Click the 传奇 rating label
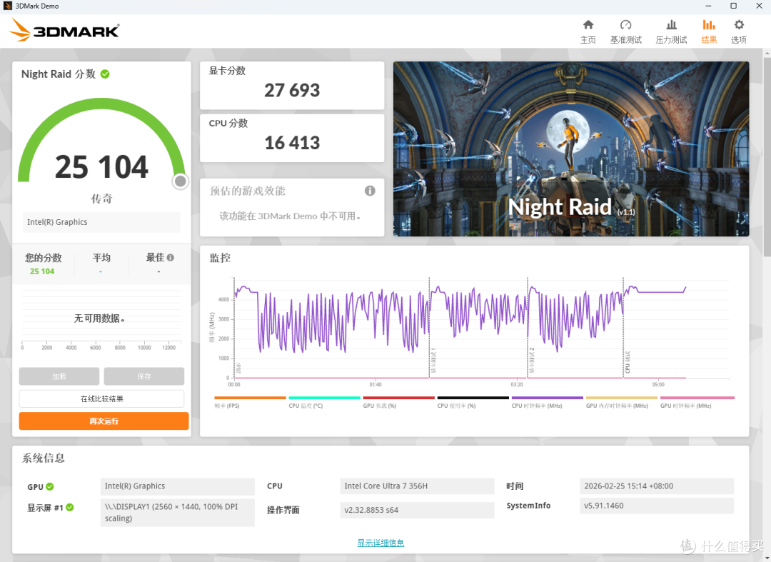The width and height of the screenshot is (771, 562). [x=101, y=199]
